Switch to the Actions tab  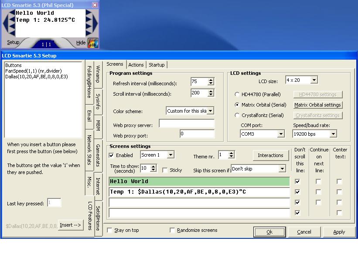click(136, 65)
